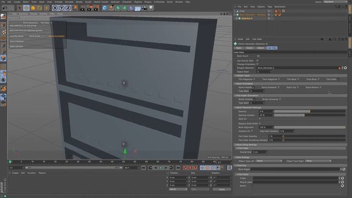Activate the Scale tool icon
The image size is (352, 198).
[x=33, y=8]
